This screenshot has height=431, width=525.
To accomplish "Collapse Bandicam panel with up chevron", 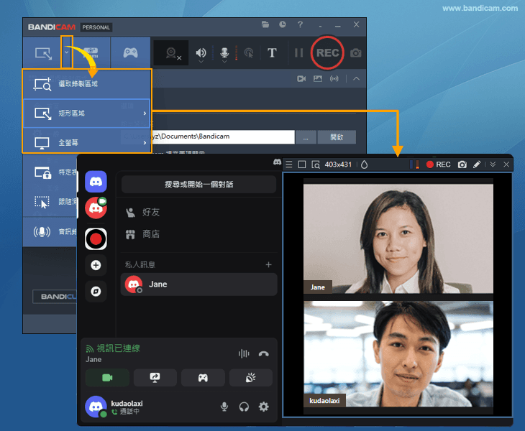I will pos(356,78).
